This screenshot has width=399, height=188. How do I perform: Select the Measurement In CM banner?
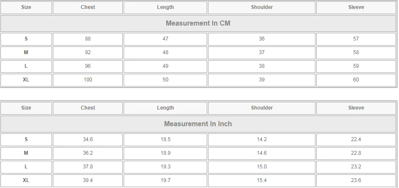198,23
